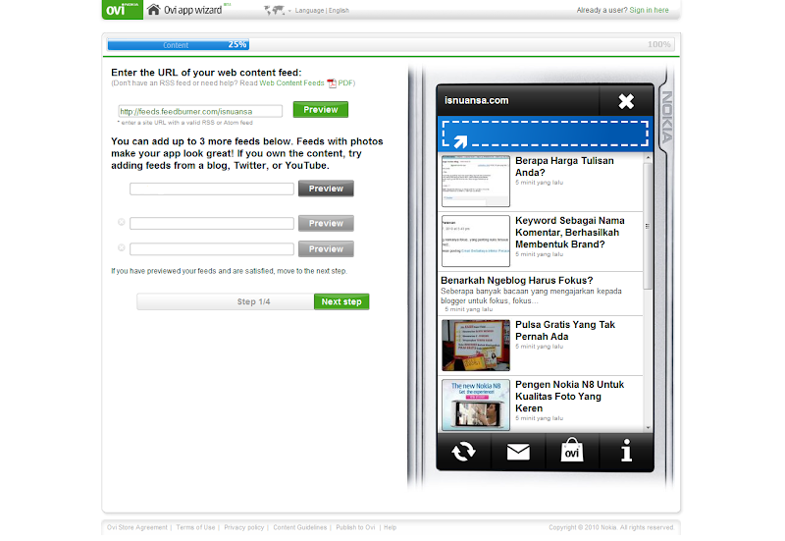Click the feed scrollbar up arrow
Screen dimensions: 785x541
pos(649,158)
